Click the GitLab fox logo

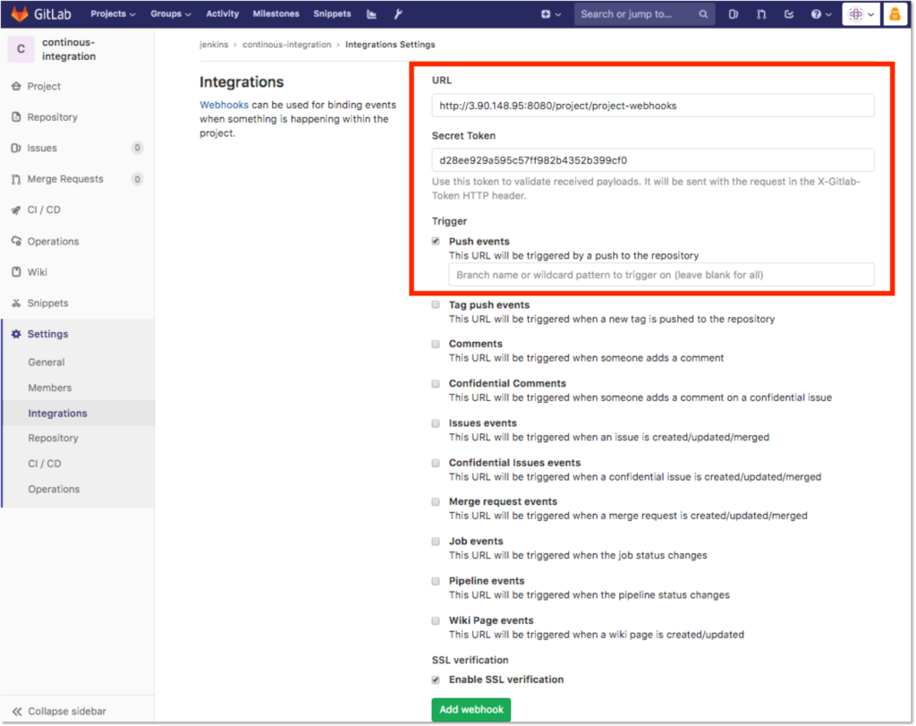tap(20, 13)
